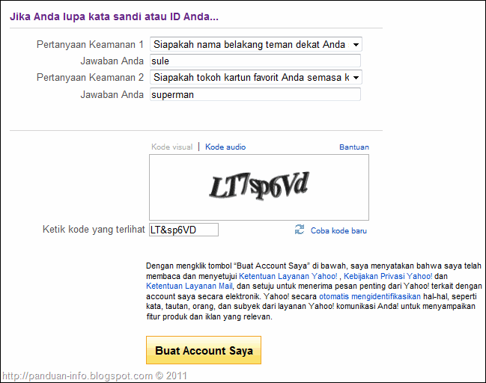This screenshot has height=383, width=486.
Task: Click the Pertanyaan Keamanan 2 label
Action: coord(90,77)
